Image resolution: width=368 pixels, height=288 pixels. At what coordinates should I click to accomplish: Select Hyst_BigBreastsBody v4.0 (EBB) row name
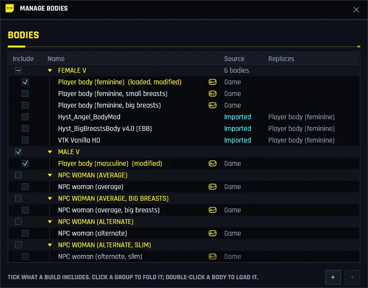105,128
